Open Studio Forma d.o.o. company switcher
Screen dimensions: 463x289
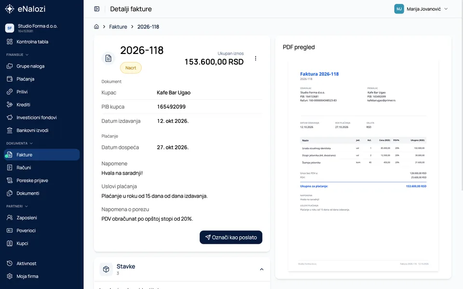41,28
